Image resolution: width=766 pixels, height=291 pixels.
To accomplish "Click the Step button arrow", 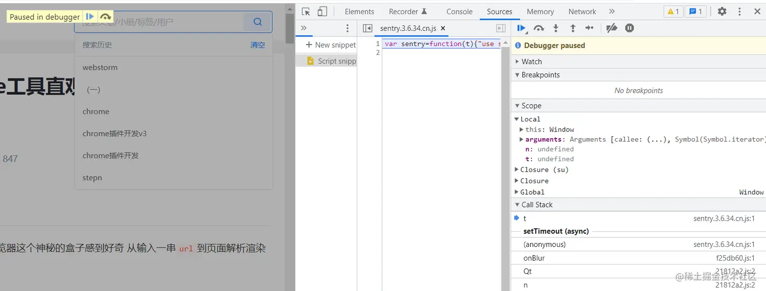I will click(x=589, y=28).
